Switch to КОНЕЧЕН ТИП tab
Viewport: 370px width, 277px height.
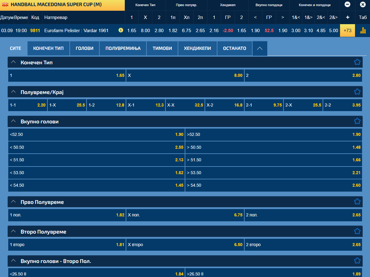[48, 48]
